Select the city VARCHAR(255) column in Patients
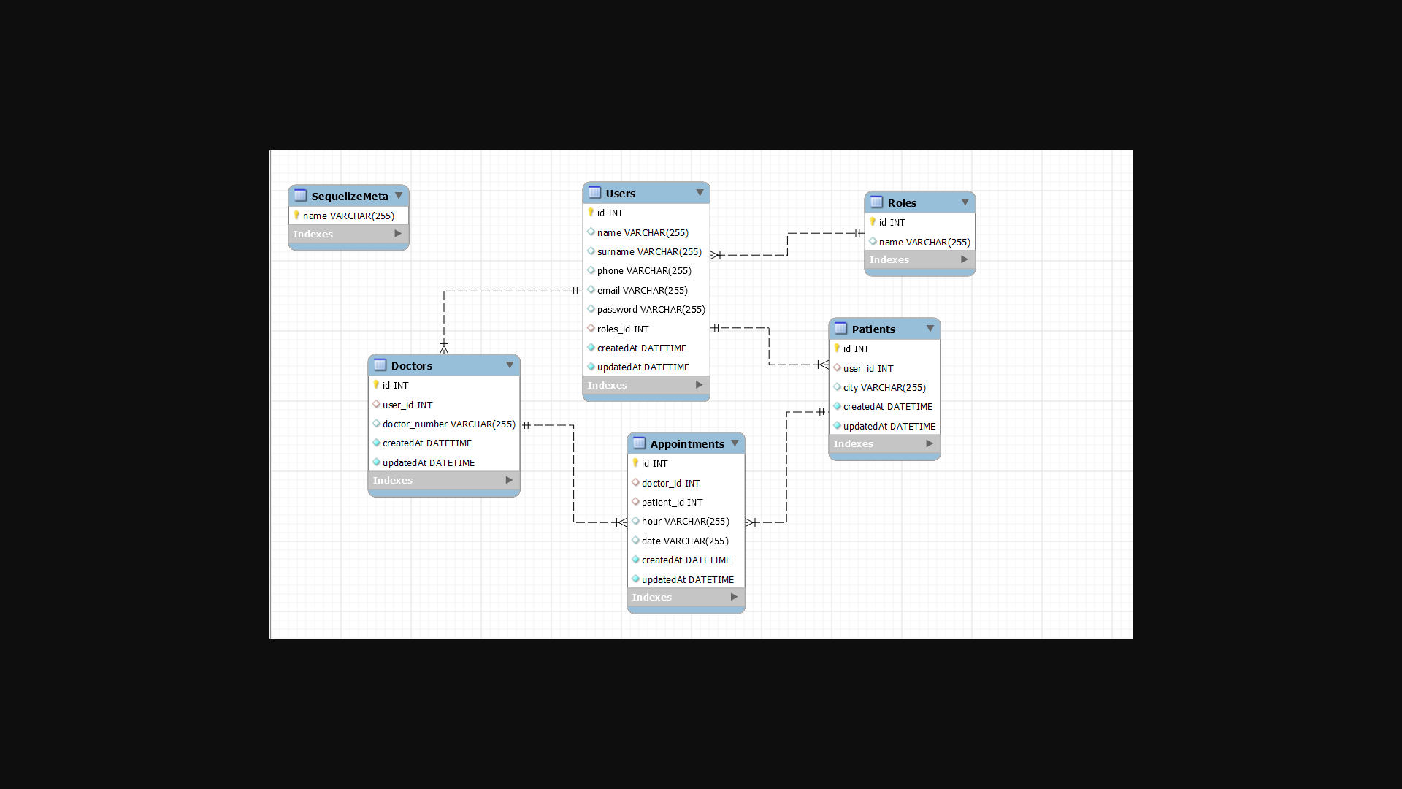1402x789 pixels. coord(884,387)
